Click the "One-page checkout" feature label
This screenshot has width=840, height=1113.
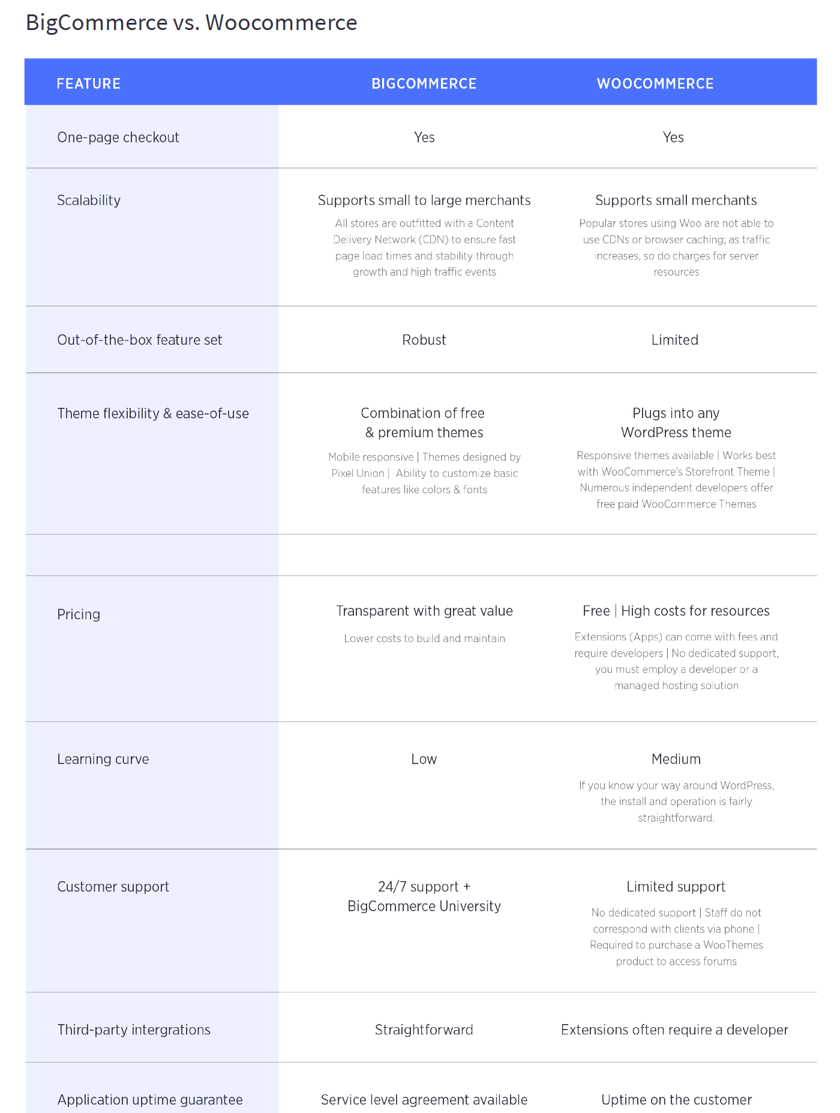click(118, 138)
